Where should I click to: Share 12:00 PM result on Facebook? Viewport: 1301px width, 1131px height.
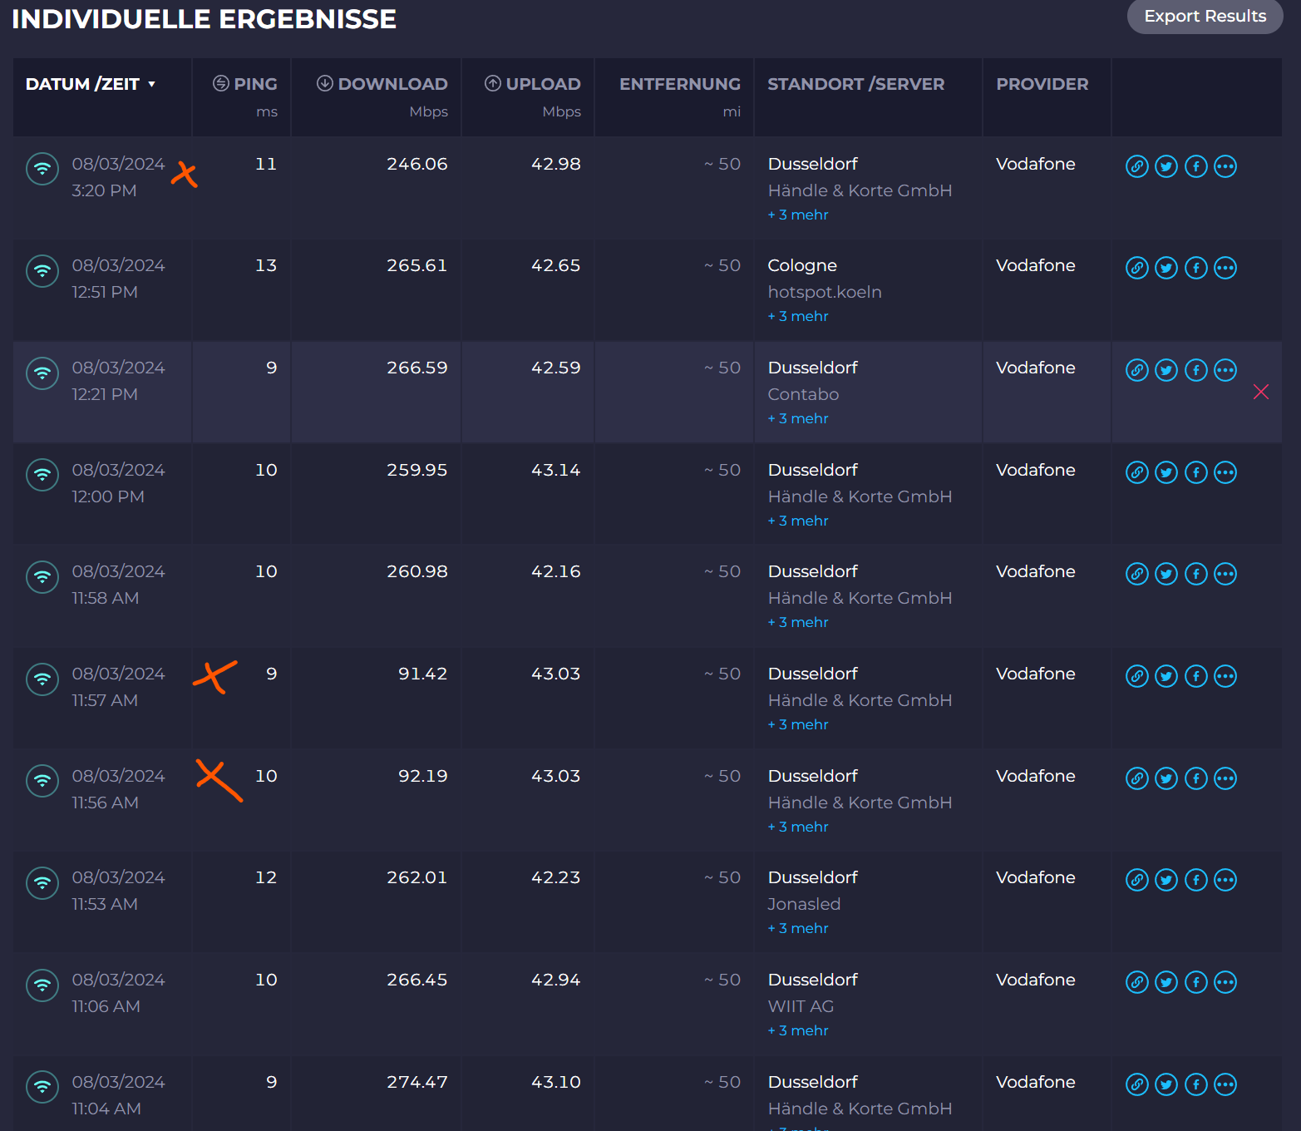(x=1196, y=472)
